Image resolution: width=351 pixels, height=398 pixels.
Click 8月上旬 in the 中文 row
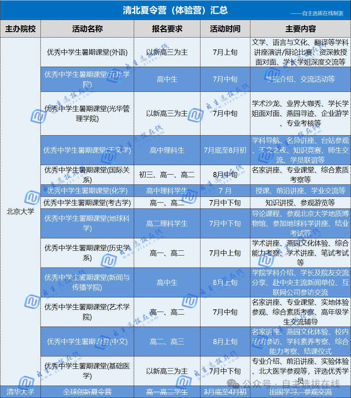coord(225,342)
